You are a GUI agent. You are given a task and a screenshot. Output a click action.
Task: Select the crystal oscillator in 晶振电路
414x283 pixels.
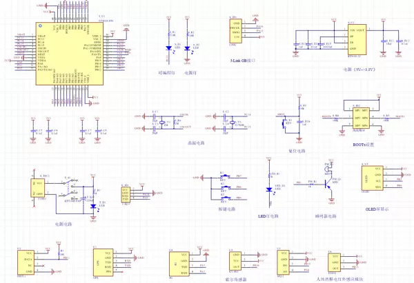tap(163, 124)
